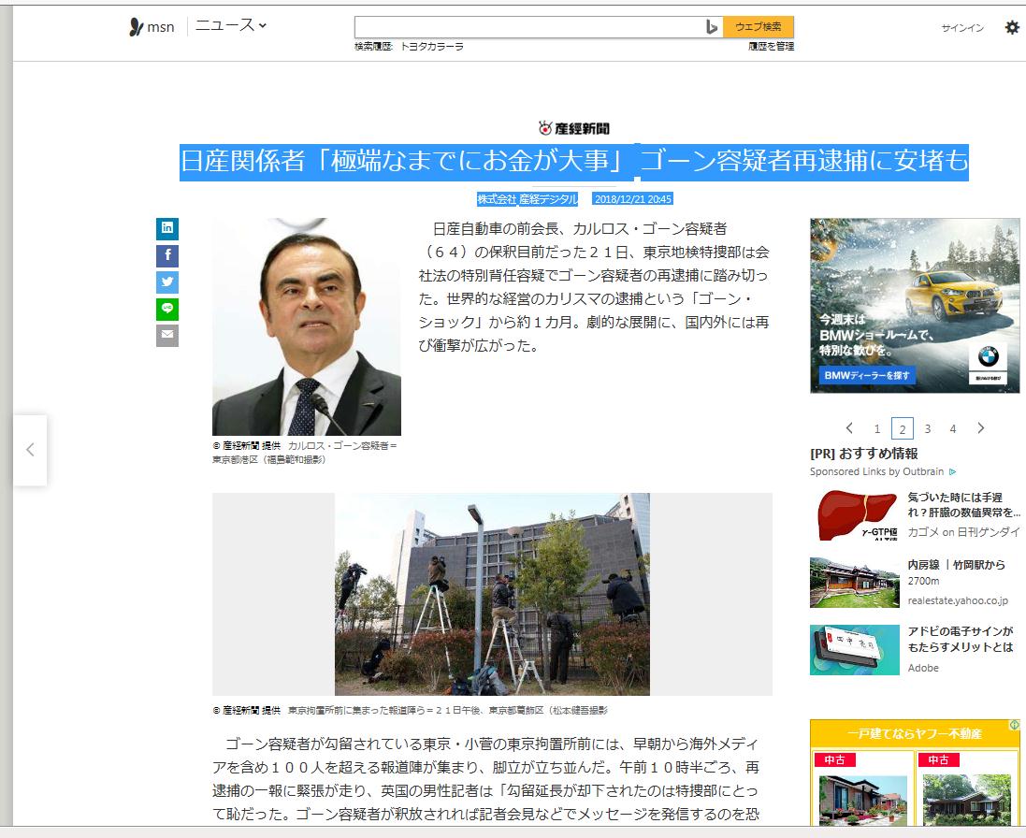Click the Bing search icon

712,27
